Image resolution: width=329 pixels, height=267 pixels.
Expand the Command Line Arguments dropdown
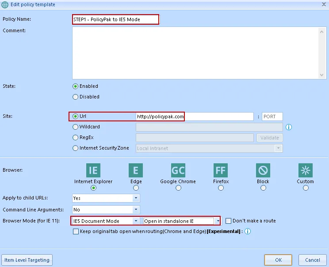pyautogui.click(x=136, y=210)
